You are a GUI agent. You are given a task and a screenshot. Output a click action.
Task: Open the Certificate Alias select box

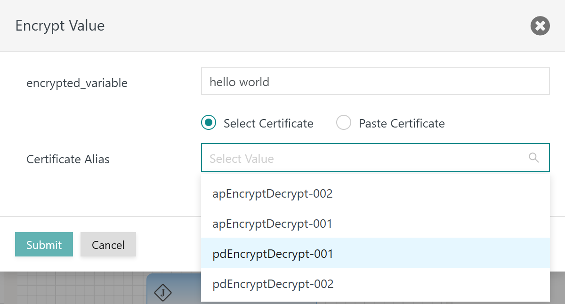coord(375,158)
